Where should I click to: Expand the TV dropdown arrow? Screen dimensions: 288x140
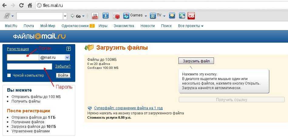click(164, 16)
